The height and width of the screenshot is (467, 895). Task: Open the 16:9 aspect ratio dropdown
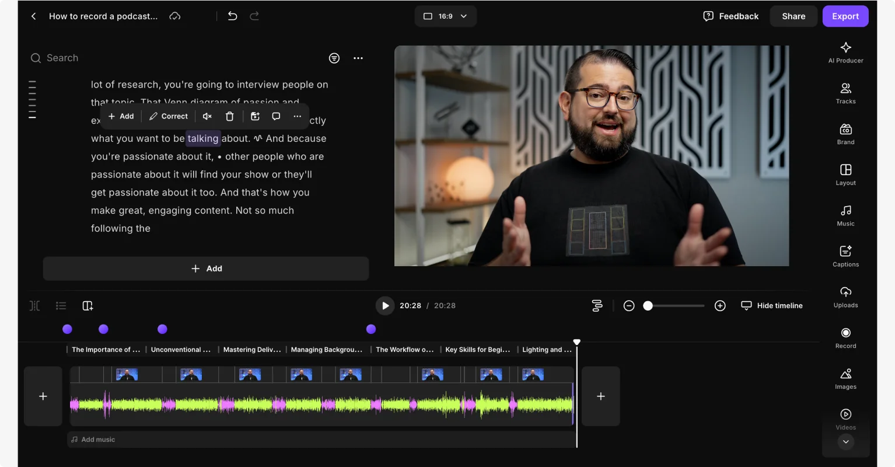coord(445,16)
